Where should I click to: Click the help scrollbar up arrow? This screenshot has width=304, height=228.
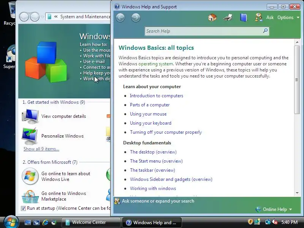[297, 42]
